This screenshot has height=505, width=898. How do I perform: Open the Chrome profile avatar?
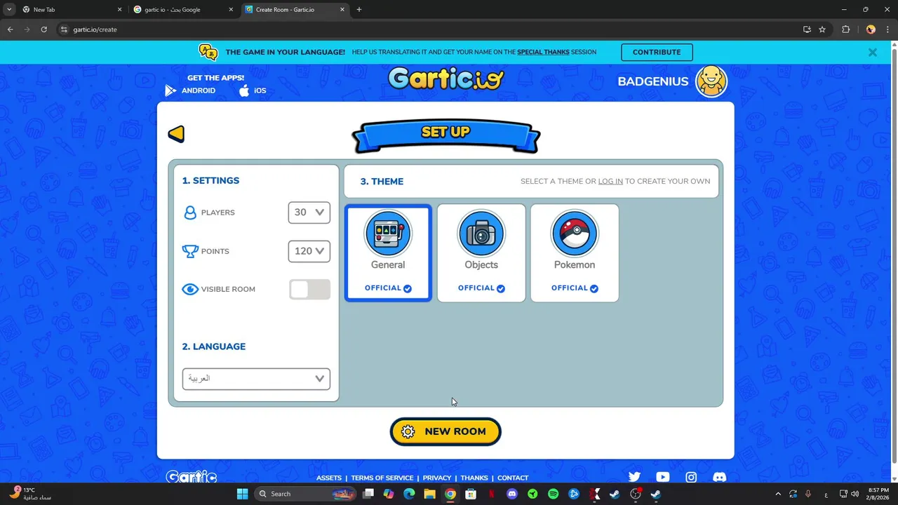[871, 29]
